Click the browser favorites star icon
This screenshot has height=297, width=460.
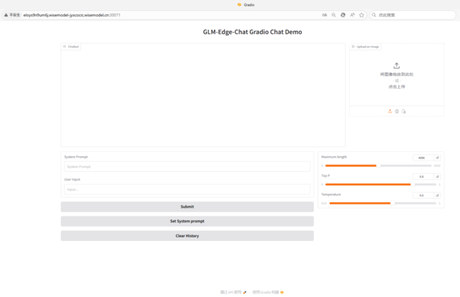click(362, 15)
